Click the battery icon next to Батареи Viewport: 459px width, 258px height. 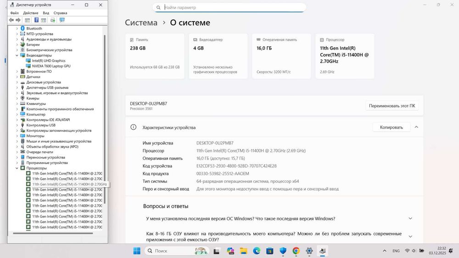coord(22,44)
